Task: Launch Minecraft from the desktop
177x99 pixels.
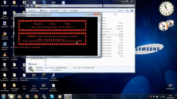Action: pyautogui.click(x=44, y=76)
